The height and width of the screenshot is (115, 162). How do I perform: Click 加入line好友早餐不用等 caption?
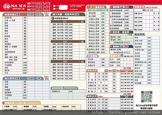point(147,106)
